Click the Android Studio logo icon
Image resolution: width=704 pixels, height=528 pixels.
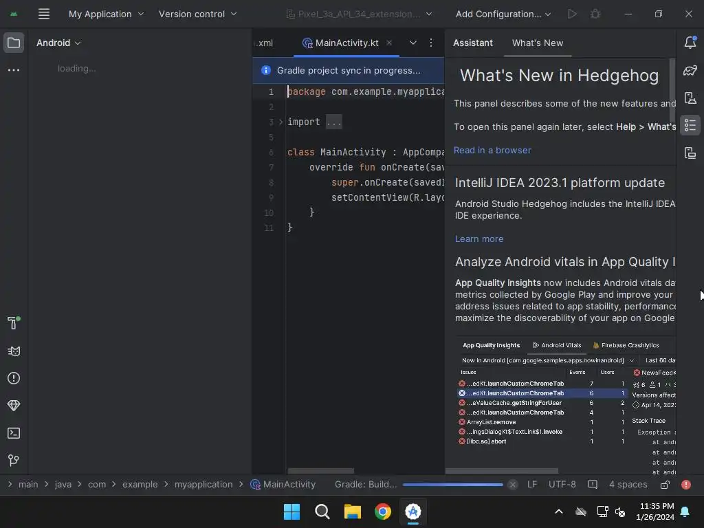point(14,14)
